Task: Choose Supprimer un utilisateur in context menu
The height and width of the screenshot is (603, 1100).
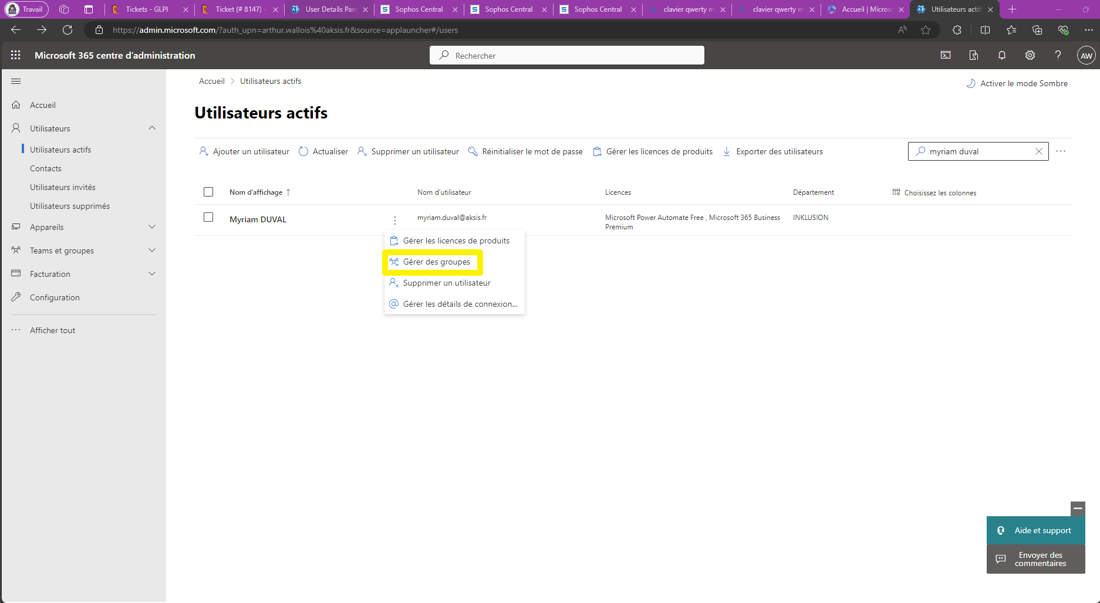Action: [x=454, y=283]
